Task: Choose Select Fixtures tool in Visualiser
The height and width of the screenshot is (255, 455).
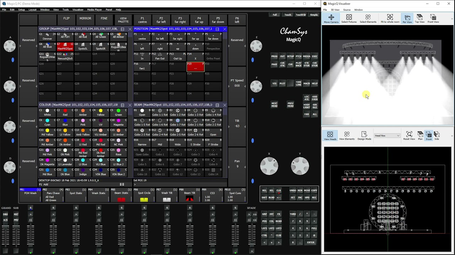Action: (x=349, y=19)
